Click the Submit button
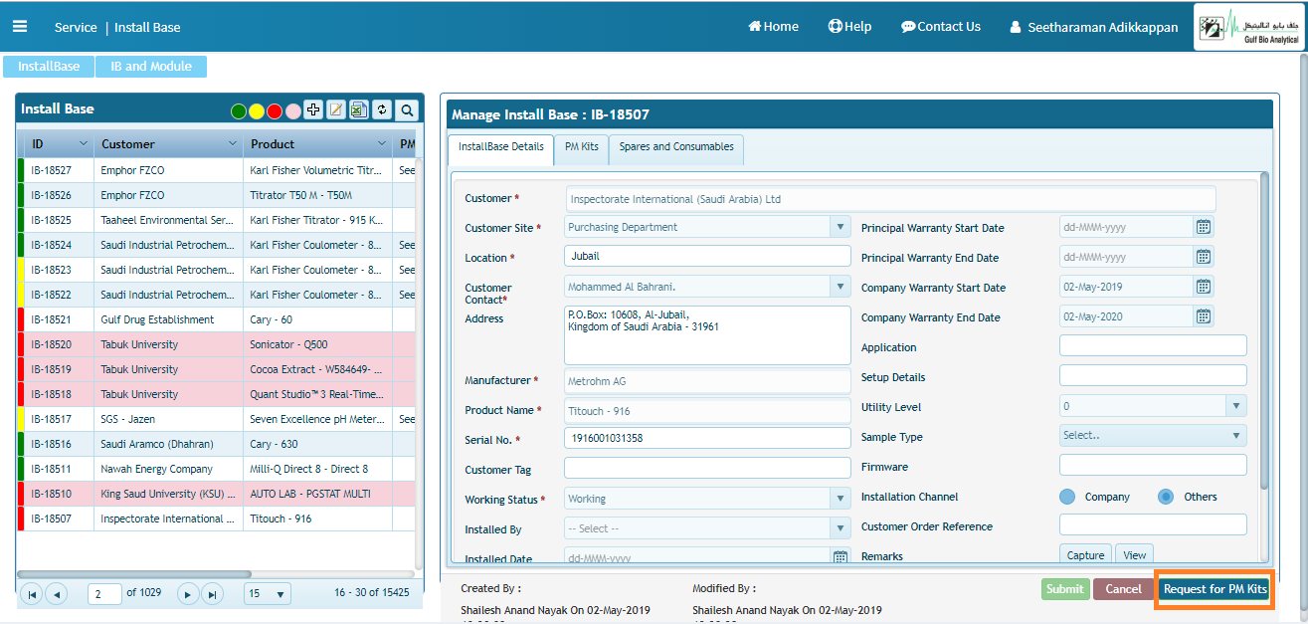1308x624 pixels. [1065, 588]
